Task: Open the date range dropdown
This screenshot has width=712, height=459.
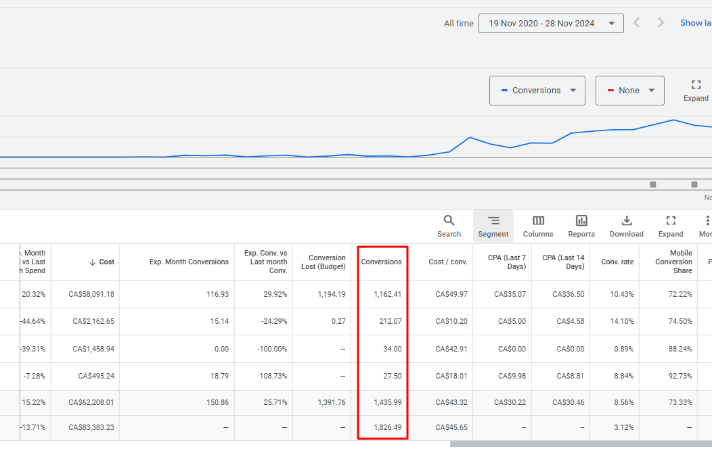Action: pos(551,23)
